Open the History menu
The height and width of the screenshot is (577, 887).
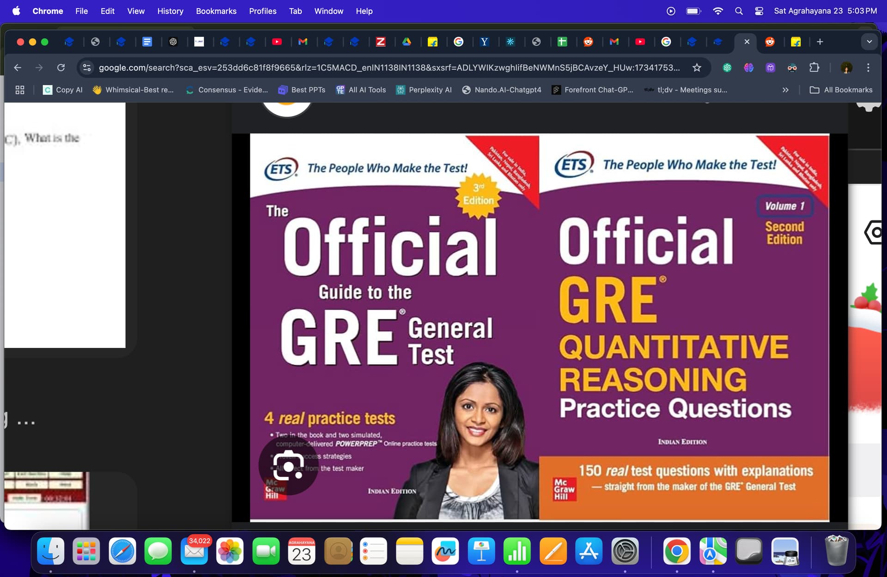click(170, 11)
